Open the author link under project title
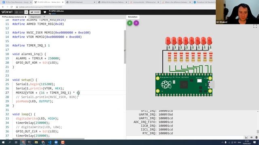The image size is (259, 145). pos(54,14)
